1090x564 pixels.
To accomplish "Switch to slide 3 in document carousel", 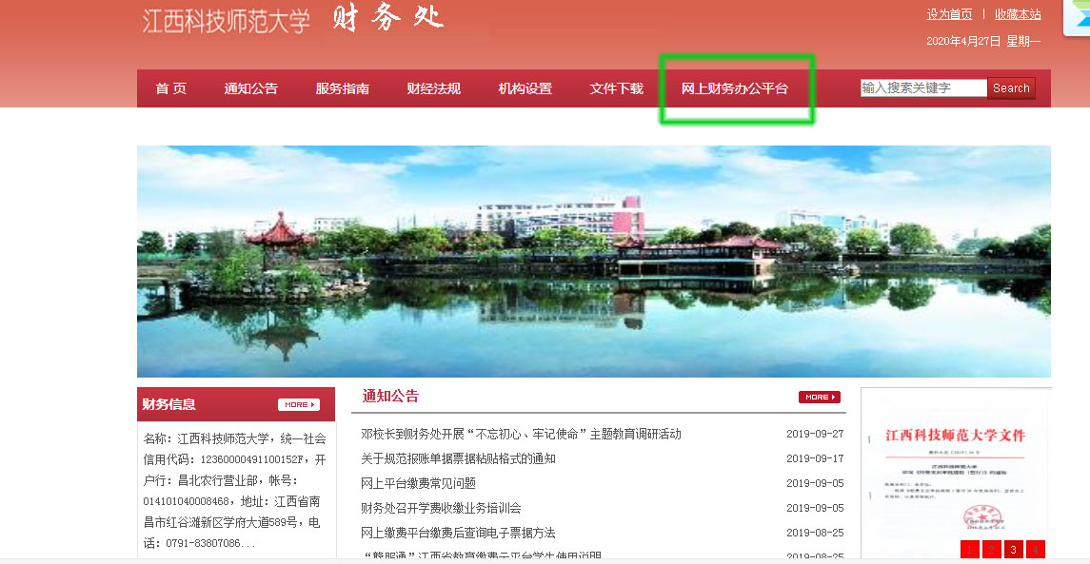I will point(1013,549).
